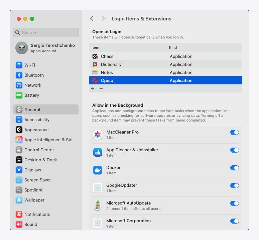This screenshot has height=240, width=259.
Task: Open Apple Intelligence & Siri icon
Action: [19, 140]
